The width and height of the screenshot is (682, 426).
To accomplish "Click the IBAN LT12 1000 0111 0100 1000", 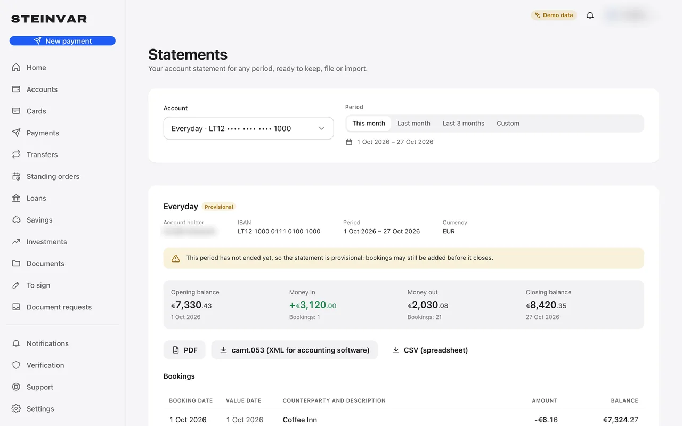I will pos(279,232).
